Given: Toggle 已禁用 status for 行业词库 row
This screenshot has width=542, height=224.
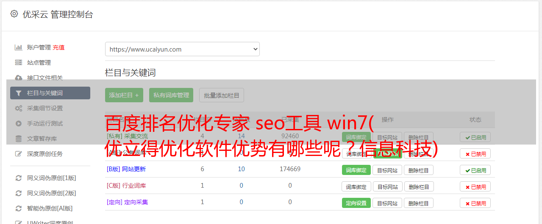Looking at the screenshot, I should pos(475,187).
